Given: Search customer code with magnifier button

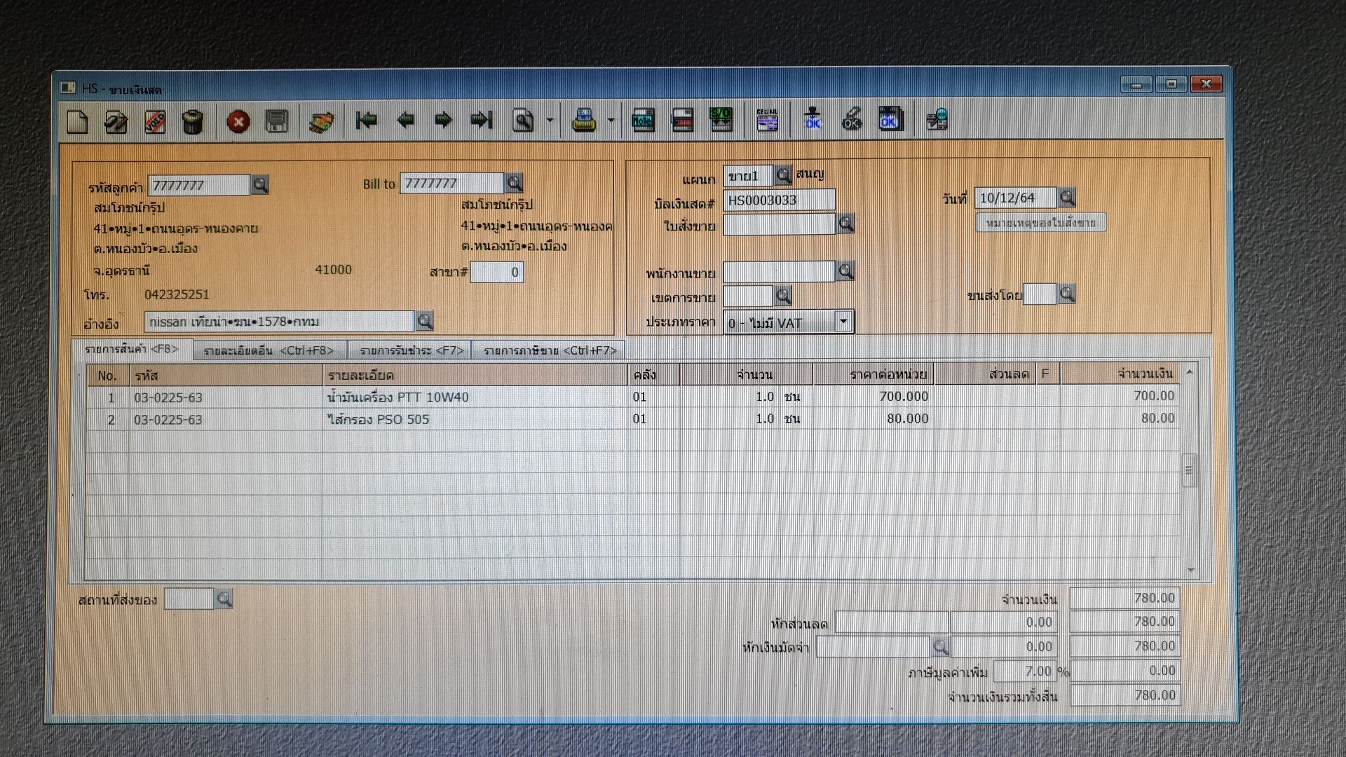Looking at the screenshot, I should coord(260,185).
